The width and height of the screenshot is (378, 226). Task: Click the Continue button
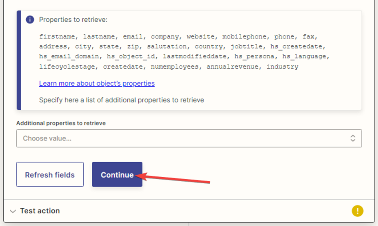point(117,175)
